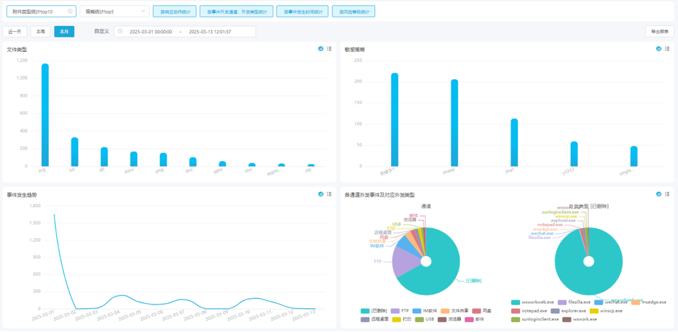
Task: Expand the 策略统计top5 dropdown
Action: tap(114, 12)
